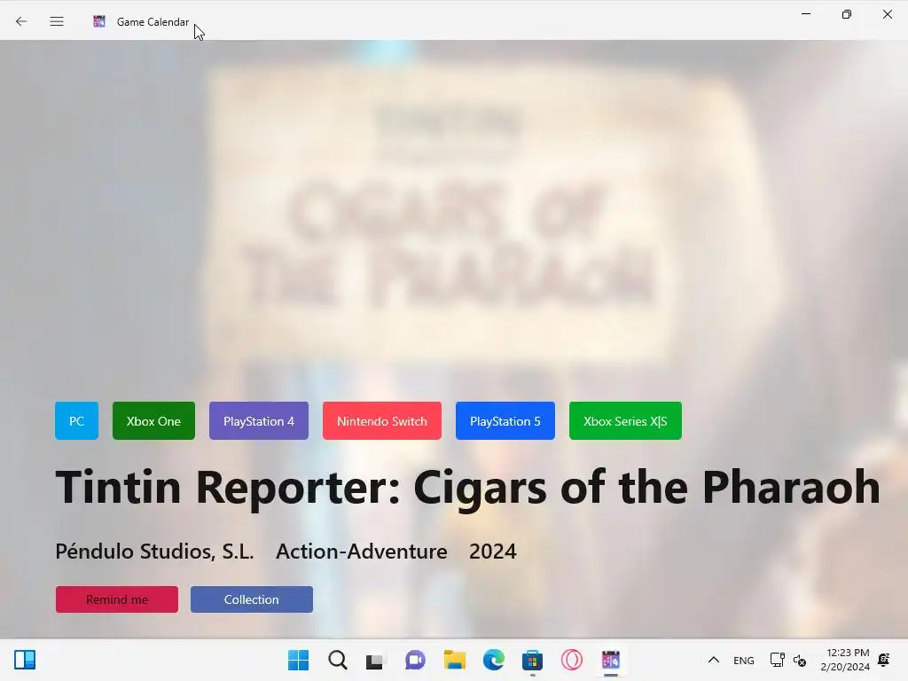
Task: Close the Game Calendar window
Action: pos(887,14)
